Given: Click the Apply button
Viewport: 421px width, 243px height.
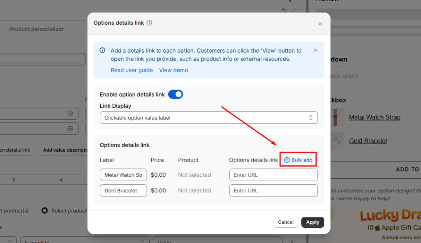Looking at the screenshot, I should point(312,222).
